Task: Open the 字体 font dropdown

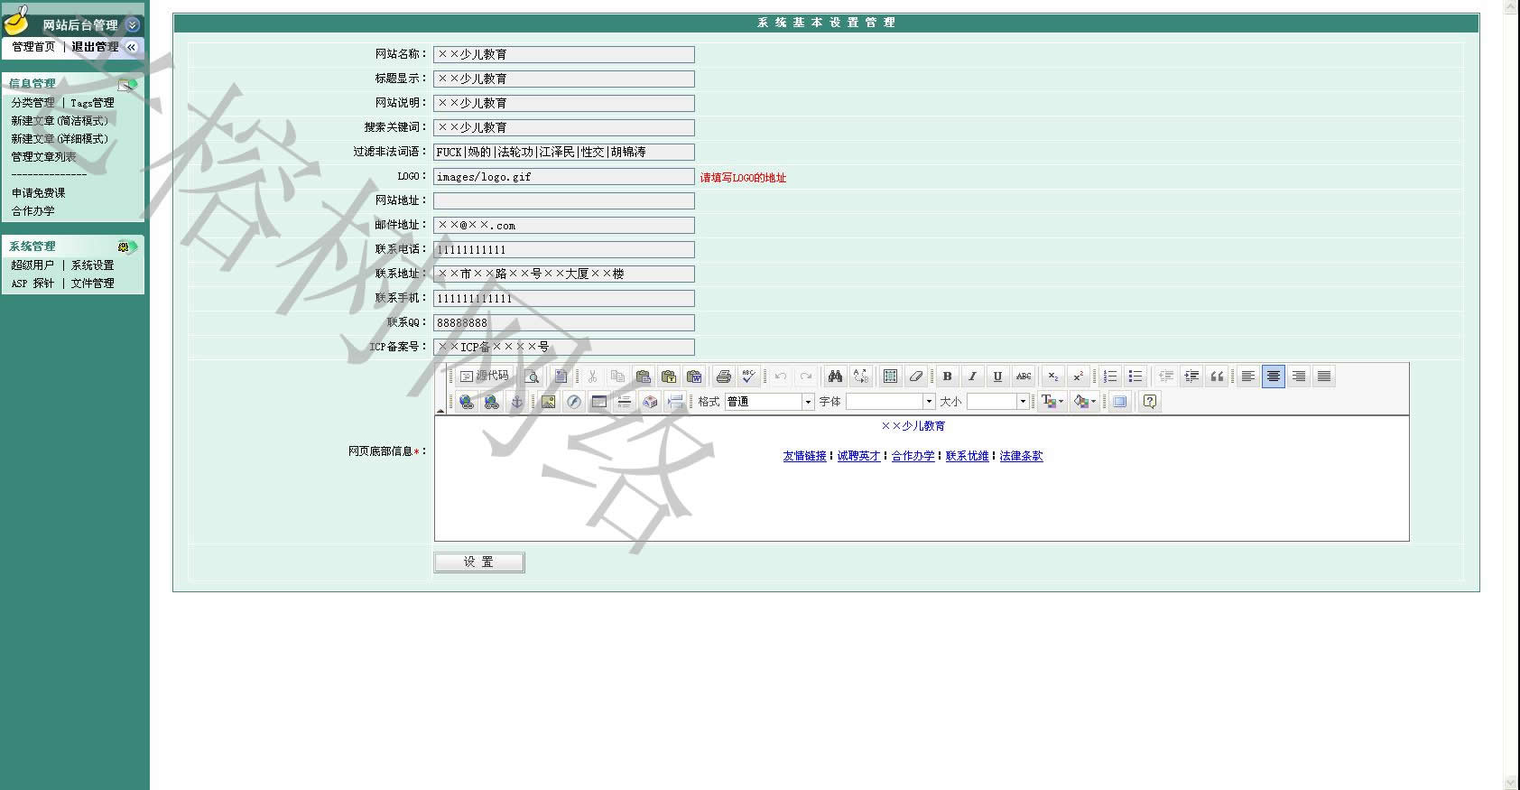Action: point(890,402)
